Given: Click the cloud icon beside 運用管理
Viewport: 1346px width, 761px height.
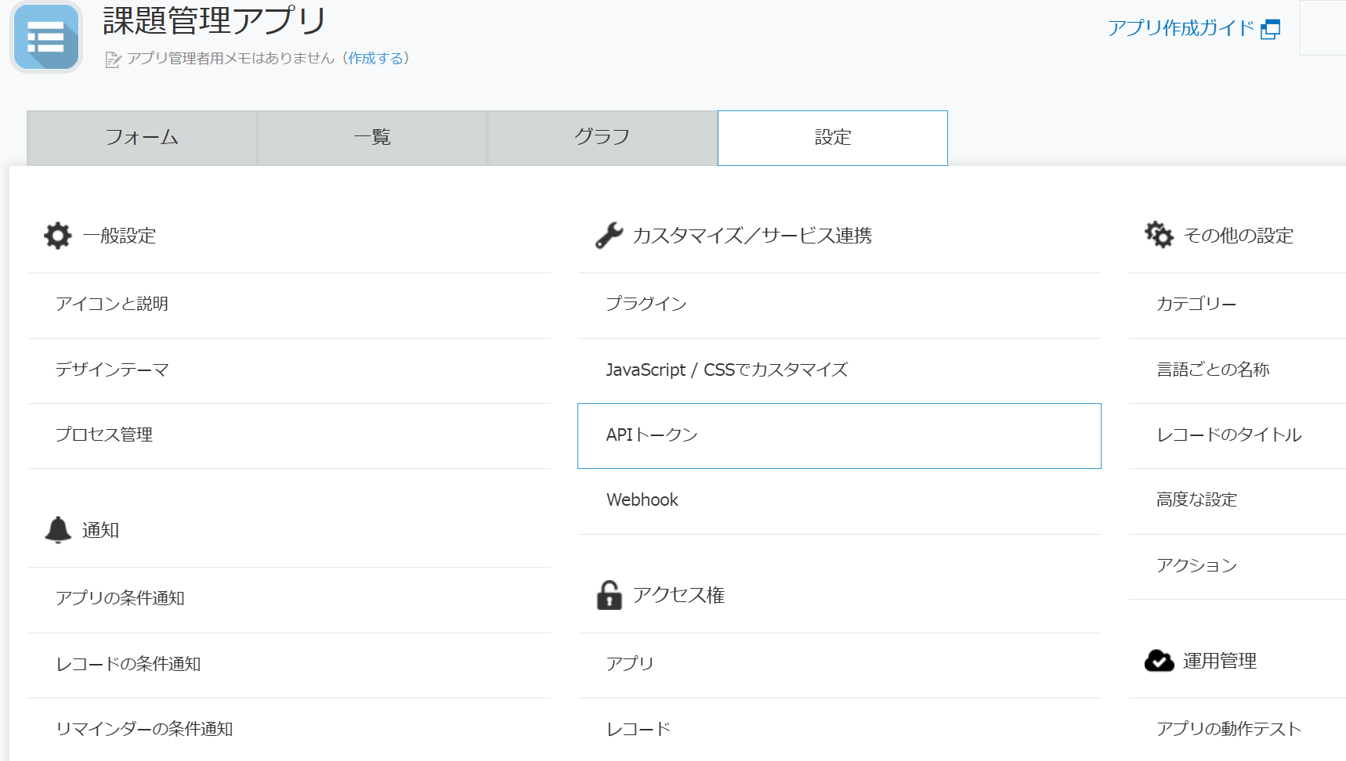Looking at the screenshot, I should point(1159,661).
